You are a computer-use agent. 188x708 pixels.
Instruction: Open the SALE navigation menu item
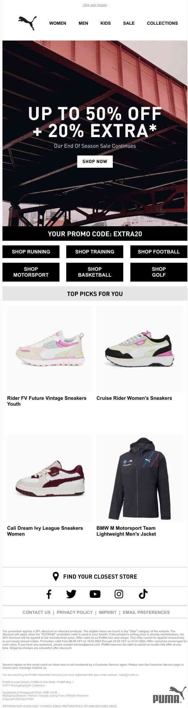[129, 23]
